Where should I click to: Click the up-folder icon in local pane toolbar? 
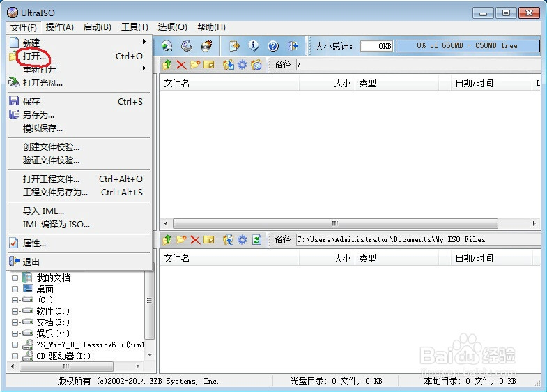[x=167, y=239]
